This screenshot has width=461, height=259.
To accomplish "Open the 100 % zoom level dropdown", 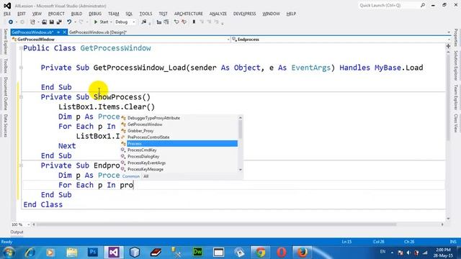I will [29, 224].
